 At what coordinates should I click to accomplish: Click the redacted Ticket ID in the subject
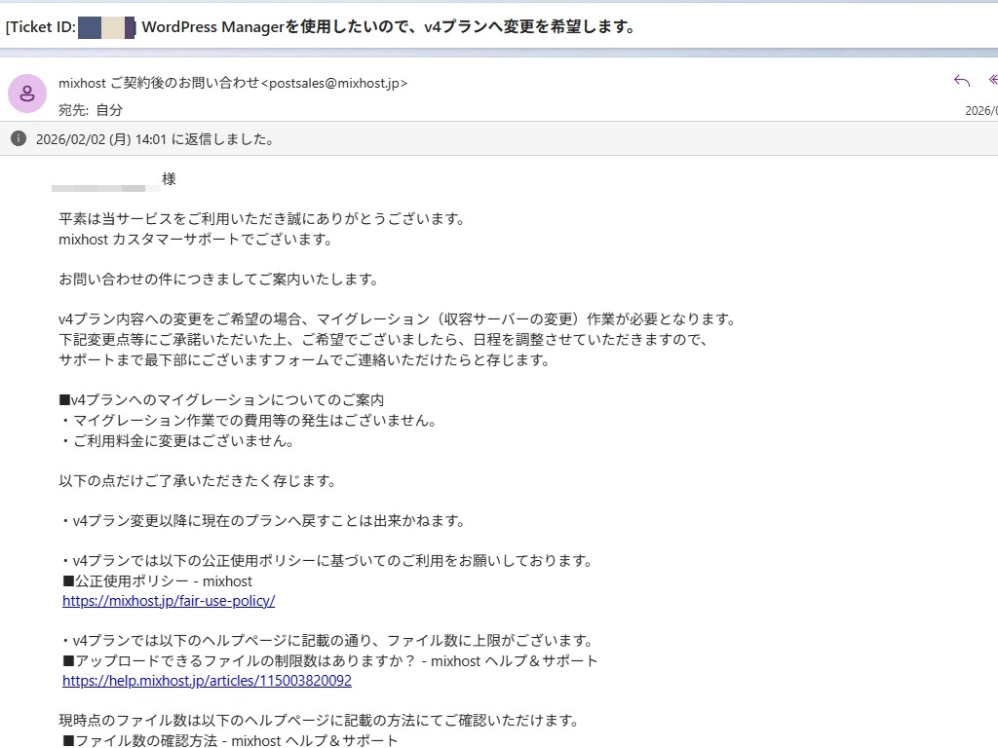[109, 27]
